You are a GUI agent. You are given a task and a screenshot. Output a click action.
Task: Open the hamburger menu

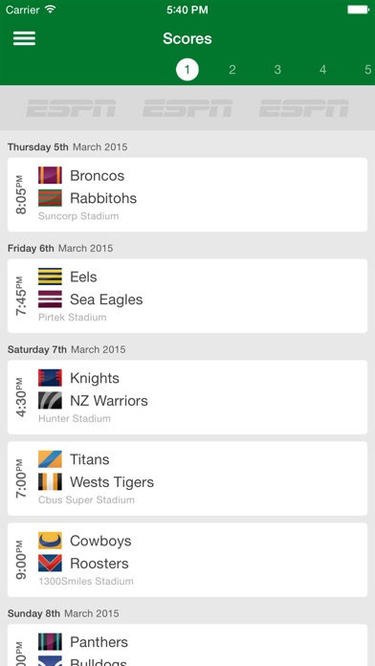coord(24,38)
